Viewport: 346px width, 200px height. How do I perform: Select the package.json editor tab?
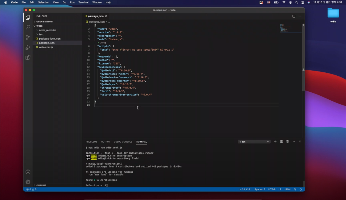96,16
